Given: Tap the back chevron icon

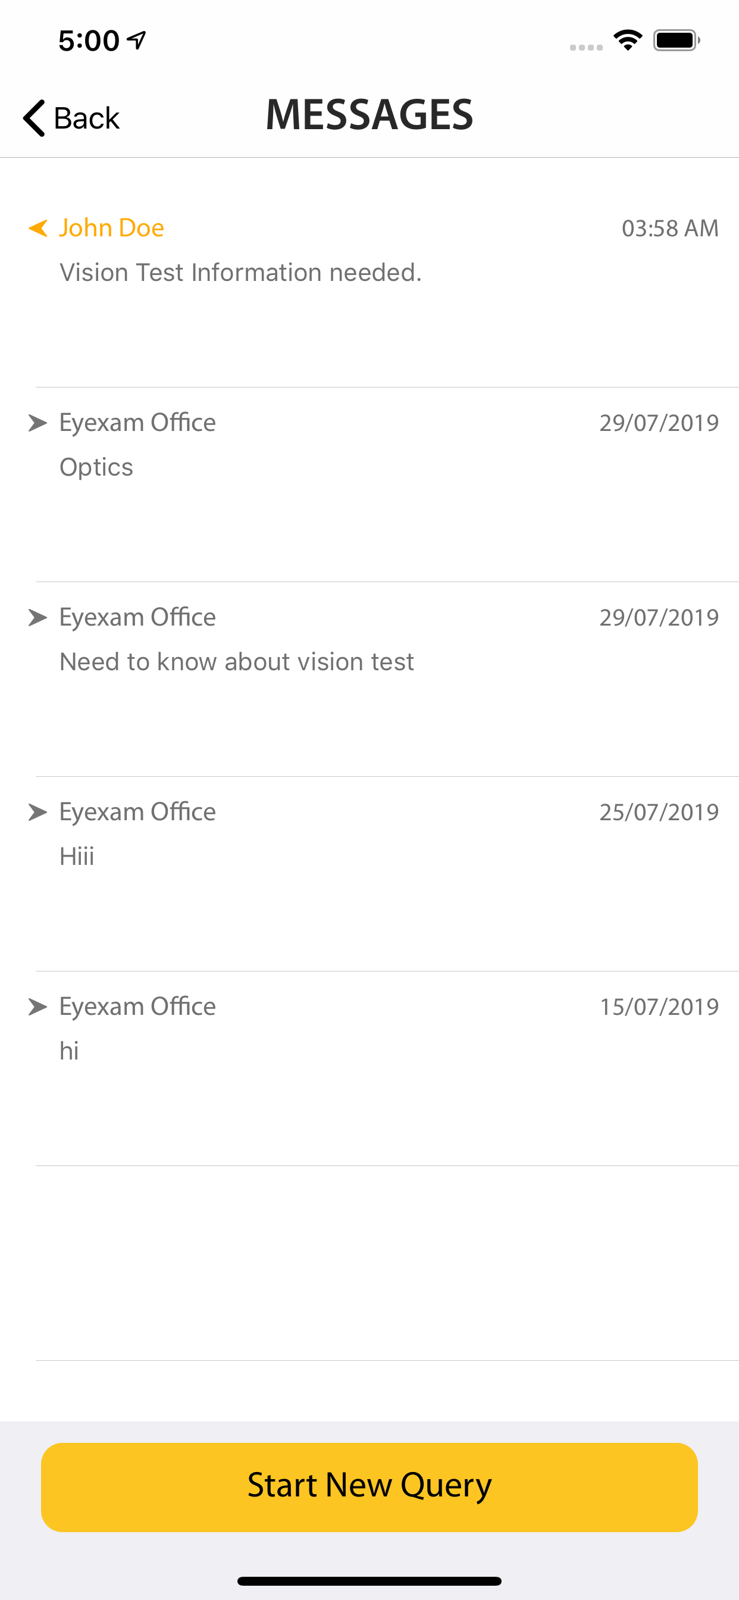Looking at the screenshot, I should (34, 117).
